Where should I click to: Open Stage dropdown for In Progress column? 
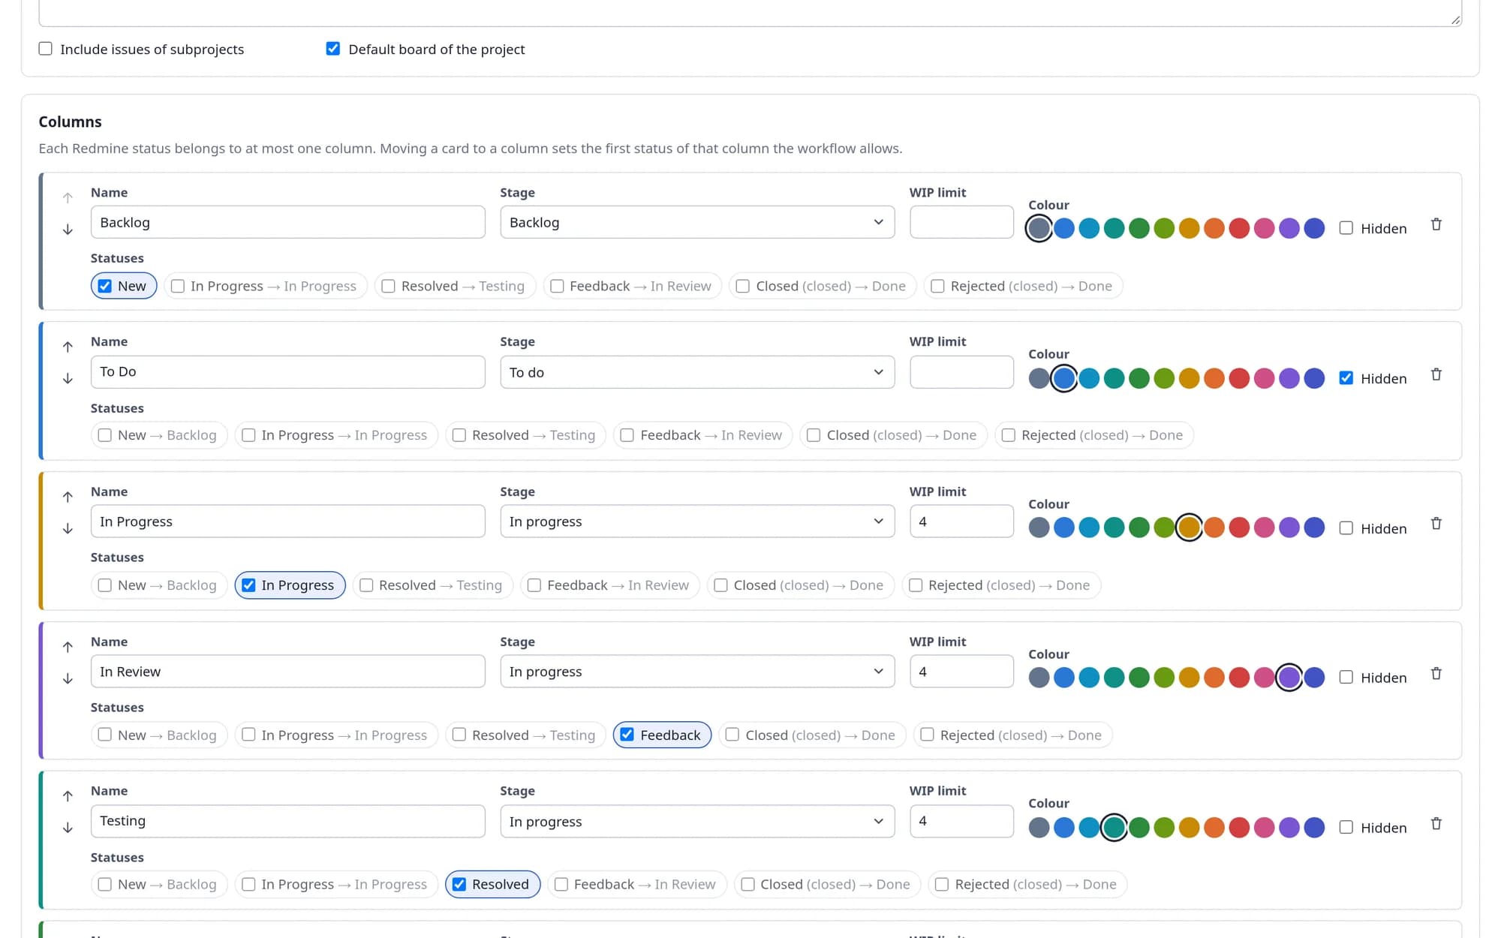pos(697,522)
